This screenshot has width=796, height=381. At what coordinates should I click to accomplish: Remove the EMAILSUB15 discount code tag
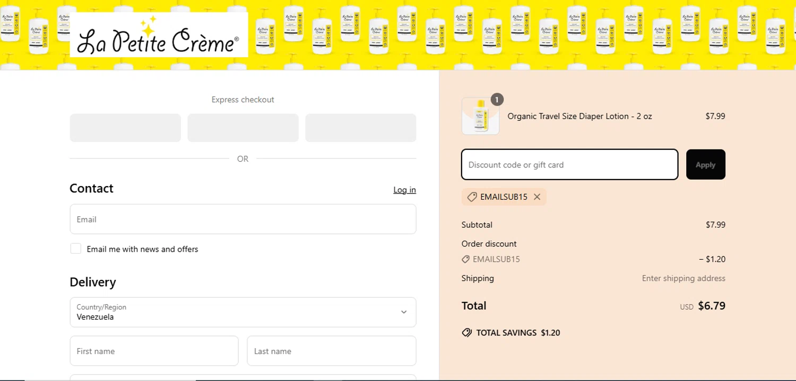pos(537,197)
